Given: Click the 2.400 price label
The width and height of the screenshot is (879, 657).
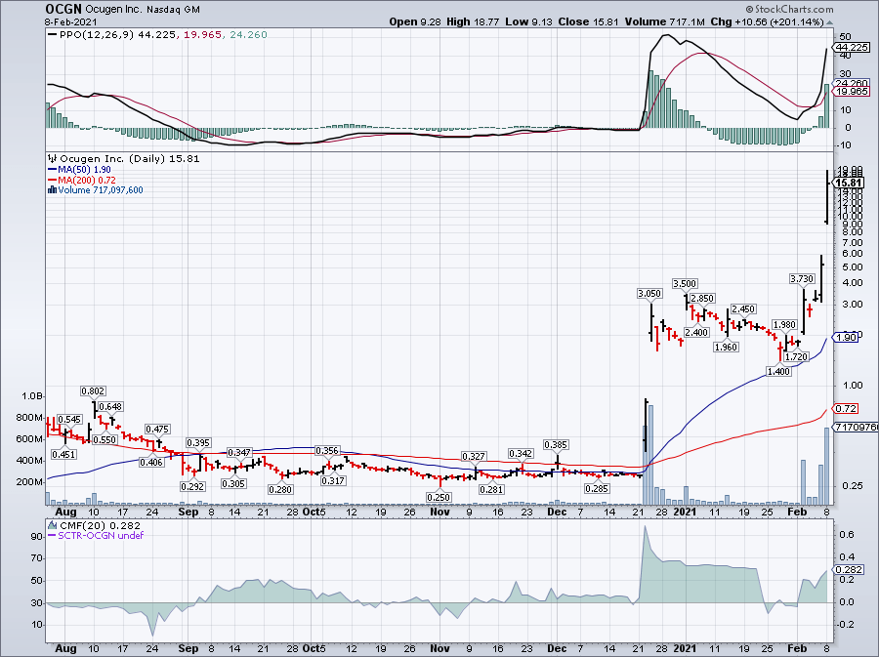Looking at the screenshot, I should click(696, 332).
